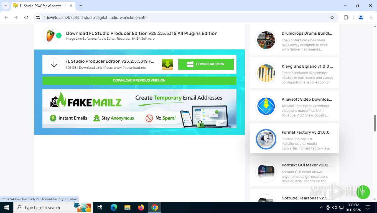
Task: Open the Format Factory v5.21.0.0 link
Action: click(x=305, y=132)
